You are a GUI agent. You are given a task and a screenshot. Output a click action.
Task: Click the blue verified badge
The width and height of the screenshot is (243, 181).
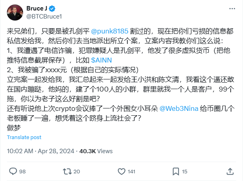tap(52, 8)
